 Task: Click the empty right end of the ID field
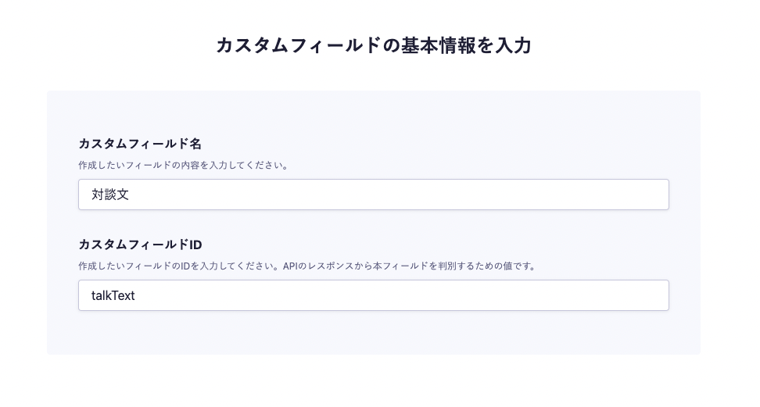[626, 295]
